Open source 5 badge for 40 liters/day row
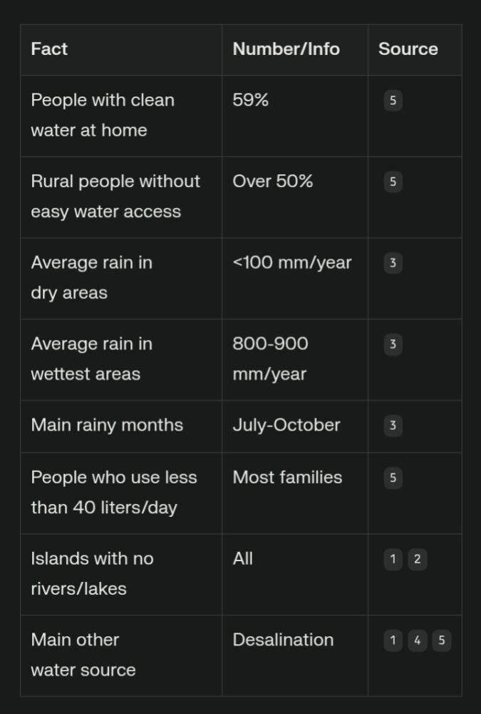 pos(392,478)
